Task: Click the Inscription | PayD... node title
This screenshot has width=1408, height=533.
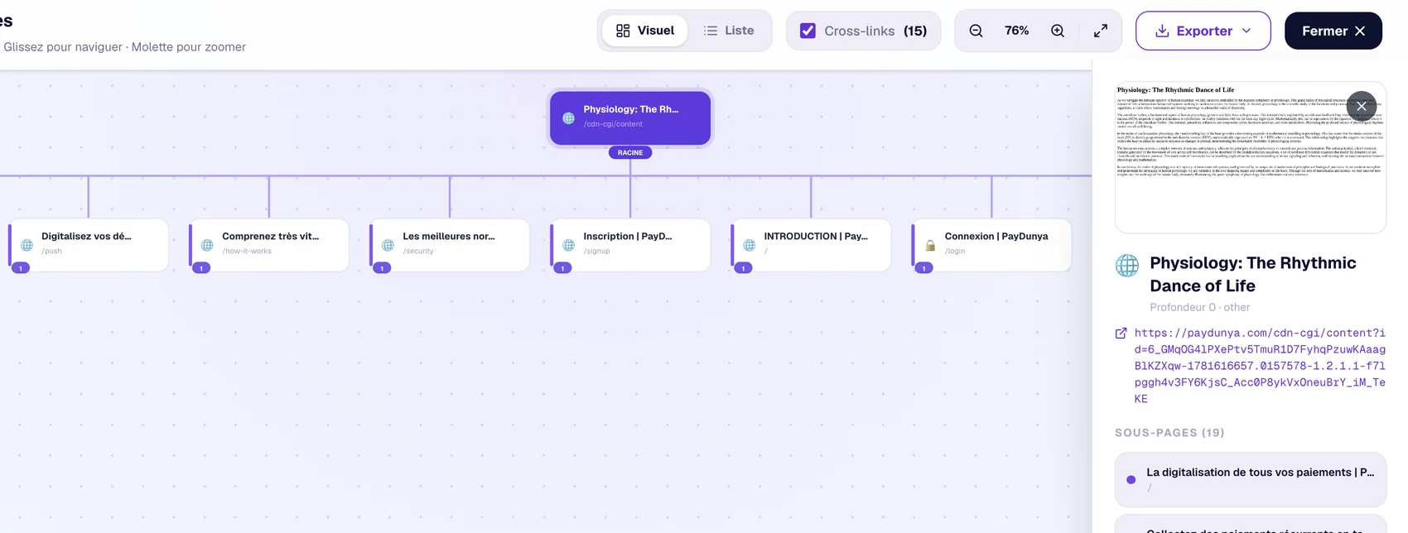Action: (x=628, y=236)
